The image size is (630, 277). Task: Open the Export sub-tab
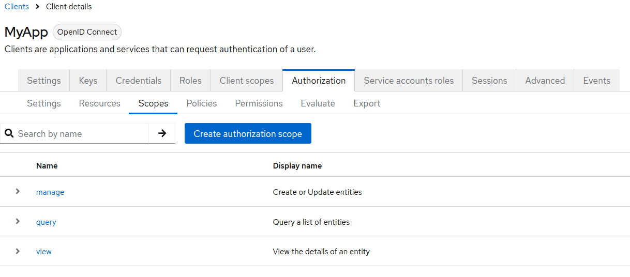[x=367, y=103]
